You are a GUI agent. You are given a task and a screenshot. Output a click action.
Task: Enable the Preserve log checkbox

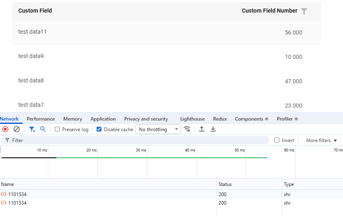[x=57, y=130]
